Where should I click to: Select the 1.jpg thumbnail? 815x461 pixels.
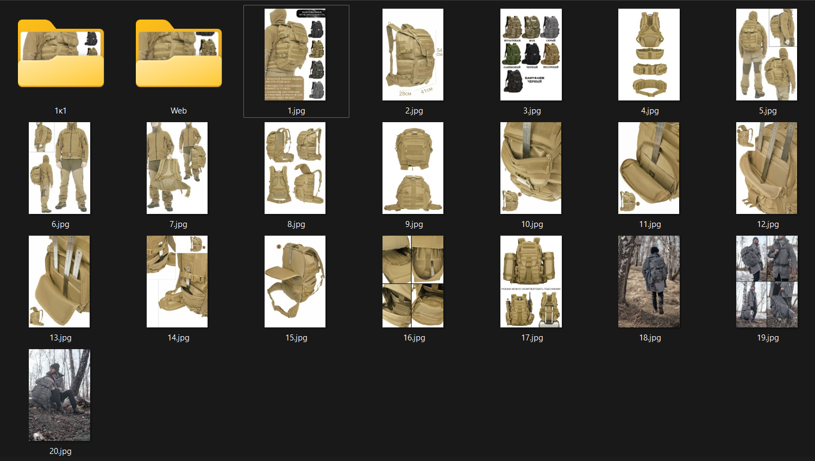pos(295,54)
